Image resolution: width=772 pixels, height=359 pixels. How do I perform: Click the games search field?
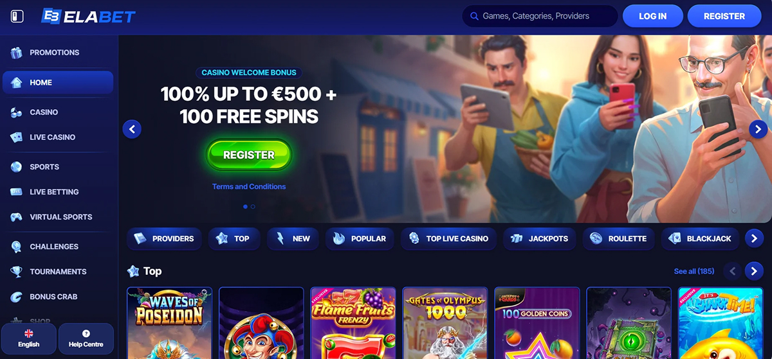(x=540, y=16)
